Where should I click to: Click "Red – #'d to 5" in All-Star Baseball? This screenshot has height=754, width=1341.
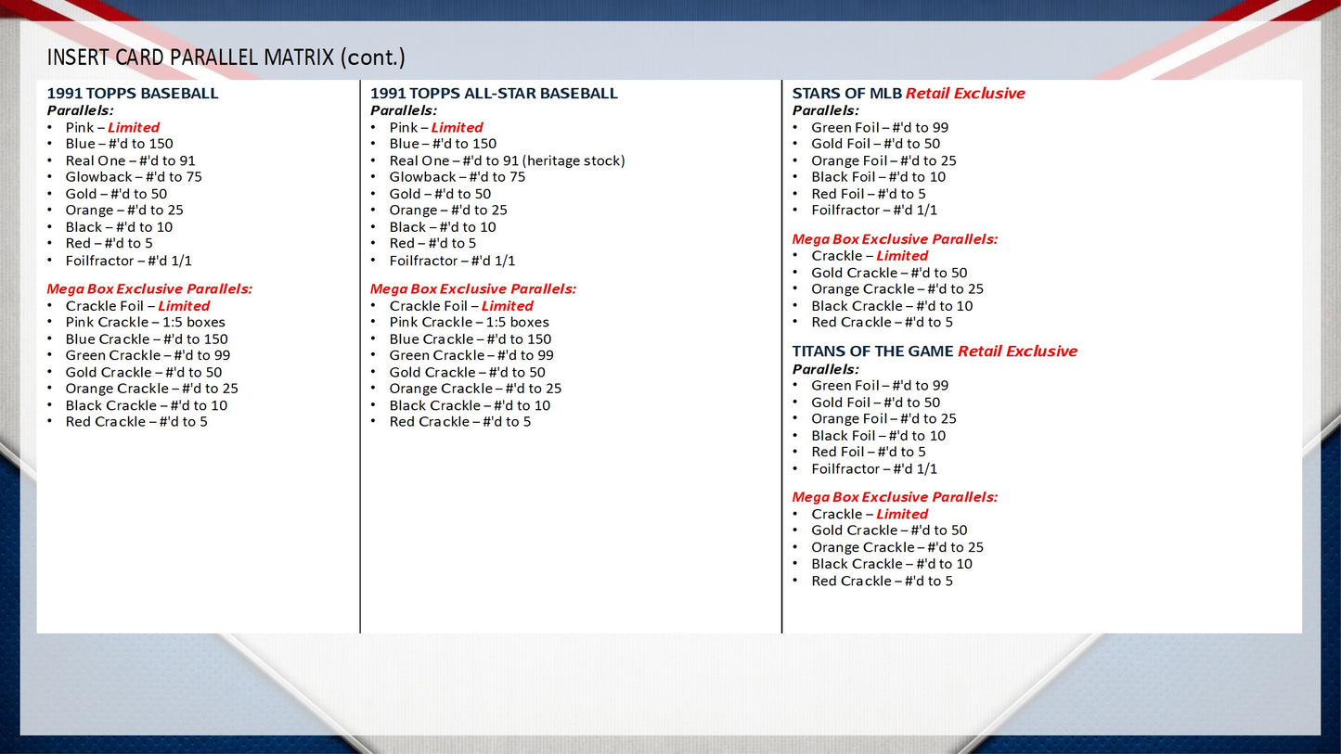coord(433,244)
